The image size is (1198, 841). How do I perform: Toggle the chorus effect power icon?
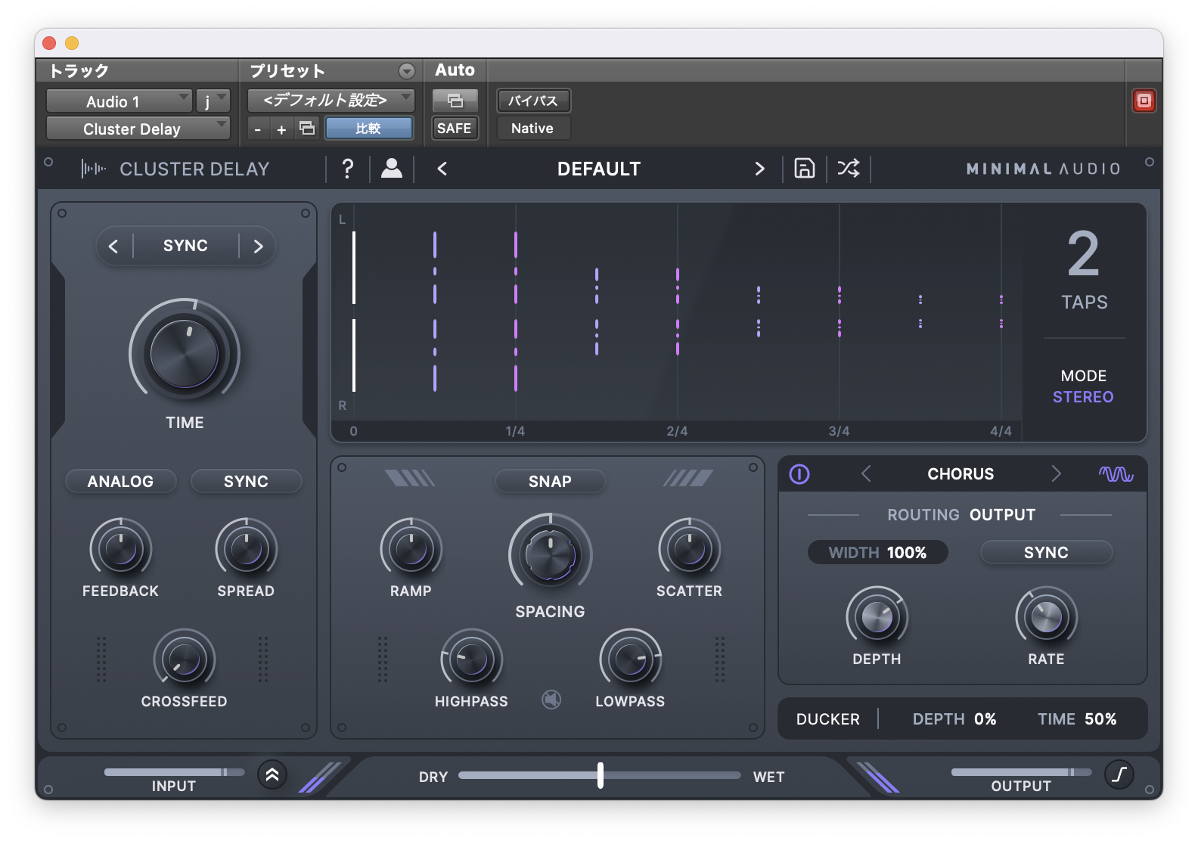pos(799,474)
